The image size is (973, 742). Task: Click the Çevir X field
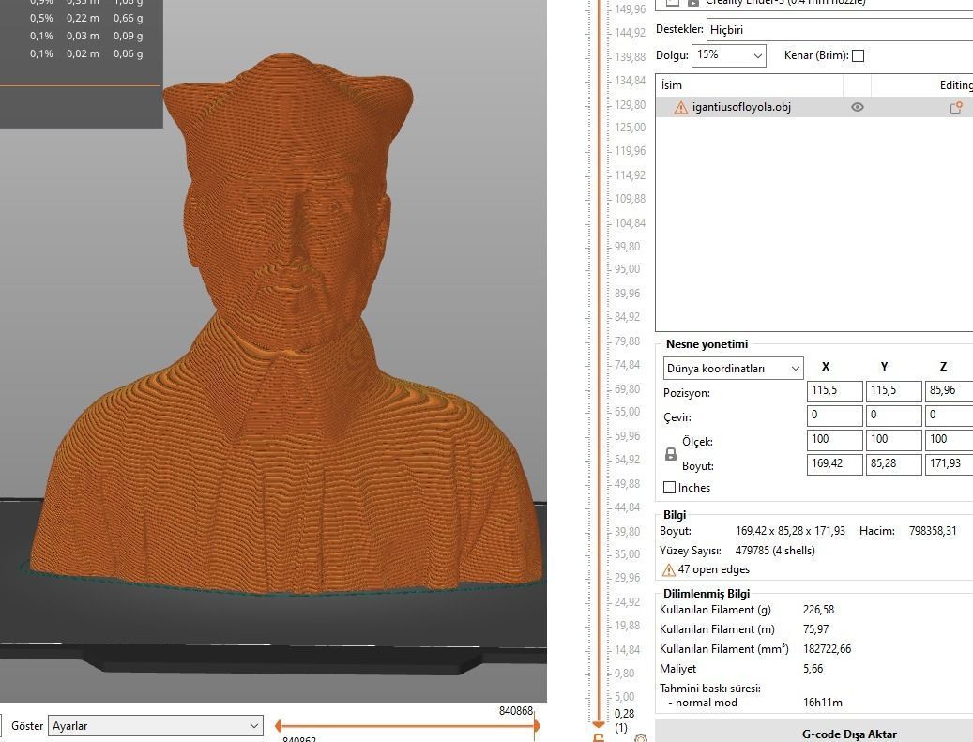(x=835, y=415)
